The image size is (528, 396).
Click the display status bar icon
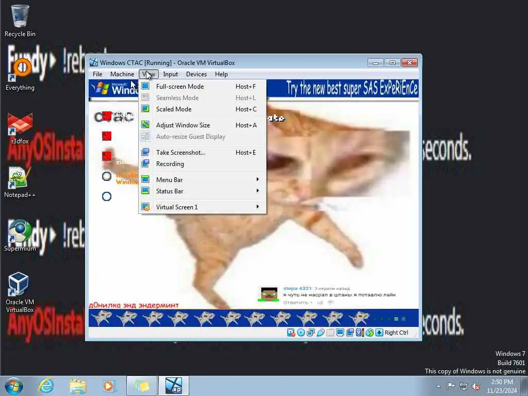pos(340,333)
